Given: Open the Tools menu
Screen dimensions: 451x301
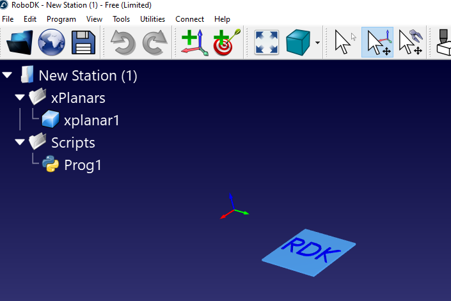Looking at the screenshot, I should point(121,19).
